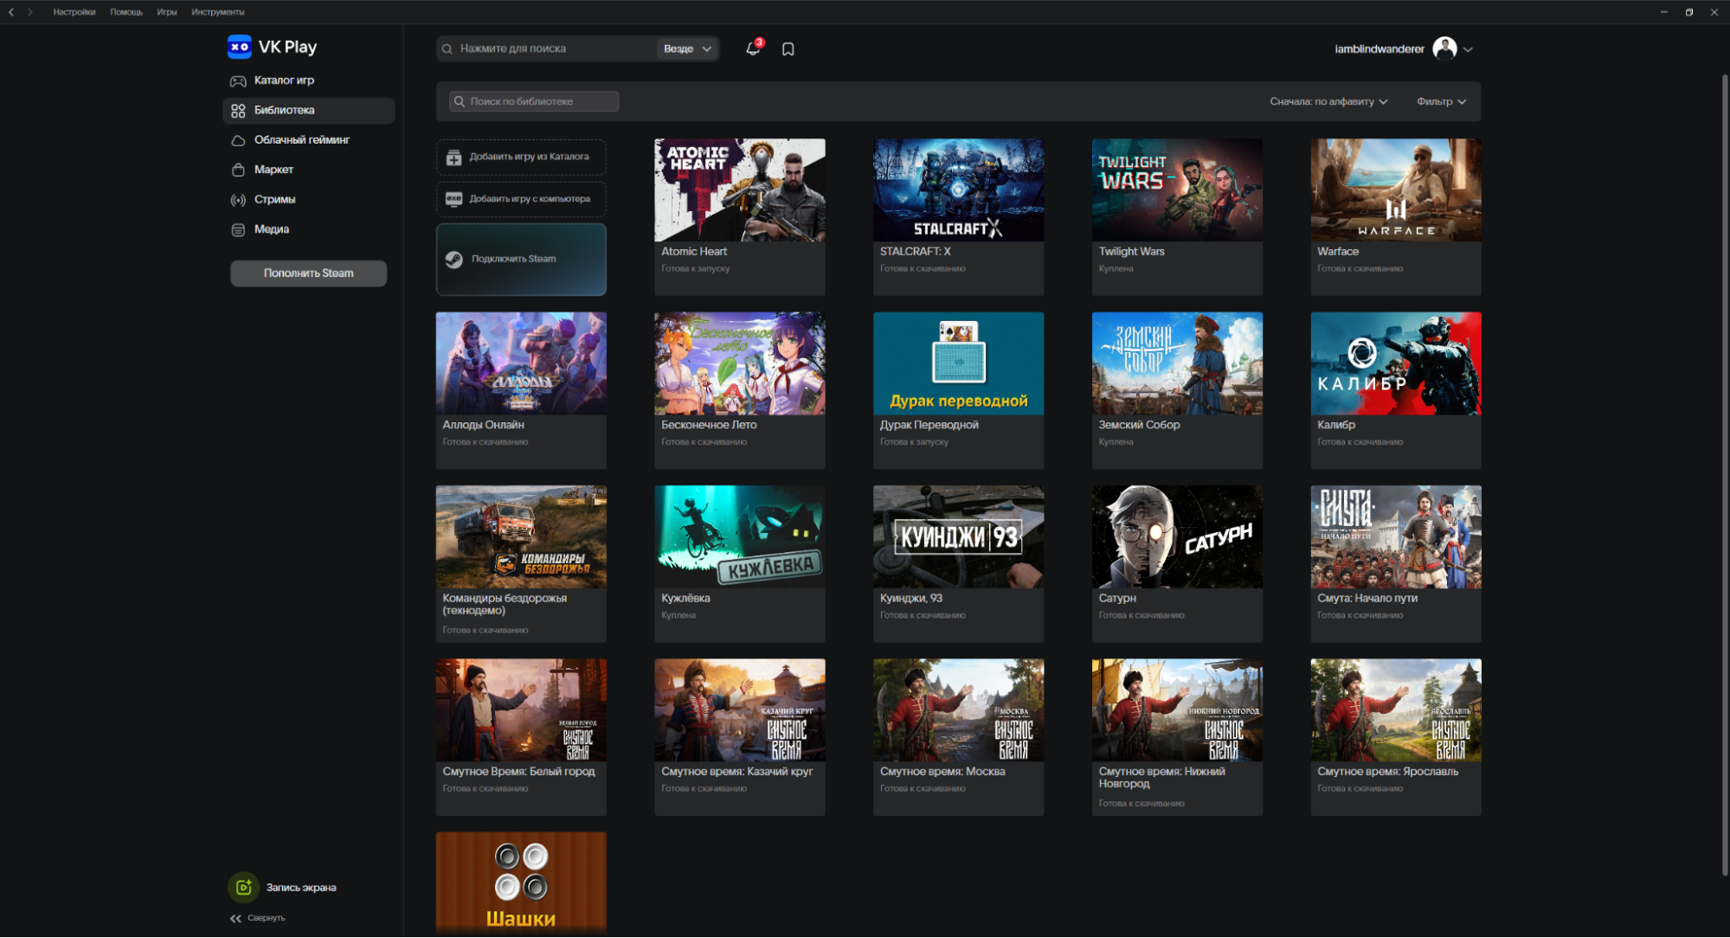
Task: Click the Подключить Steam card
Action: (521, 260)
